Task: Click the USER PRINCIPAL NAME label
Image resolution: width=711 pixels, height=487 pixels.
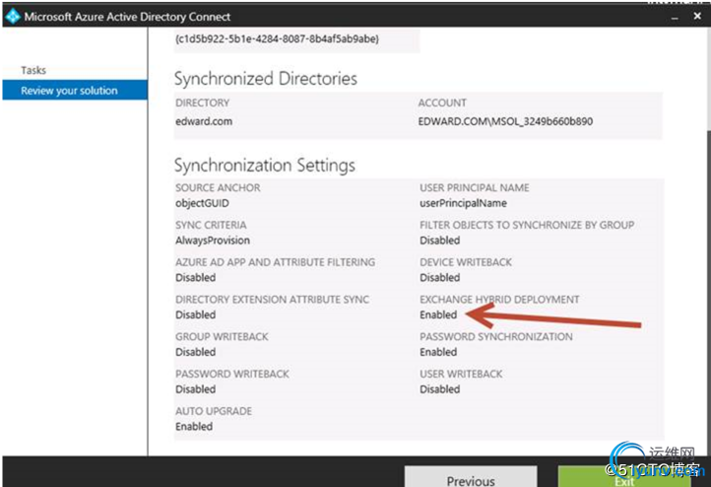Action: click(x=475, y=188)
